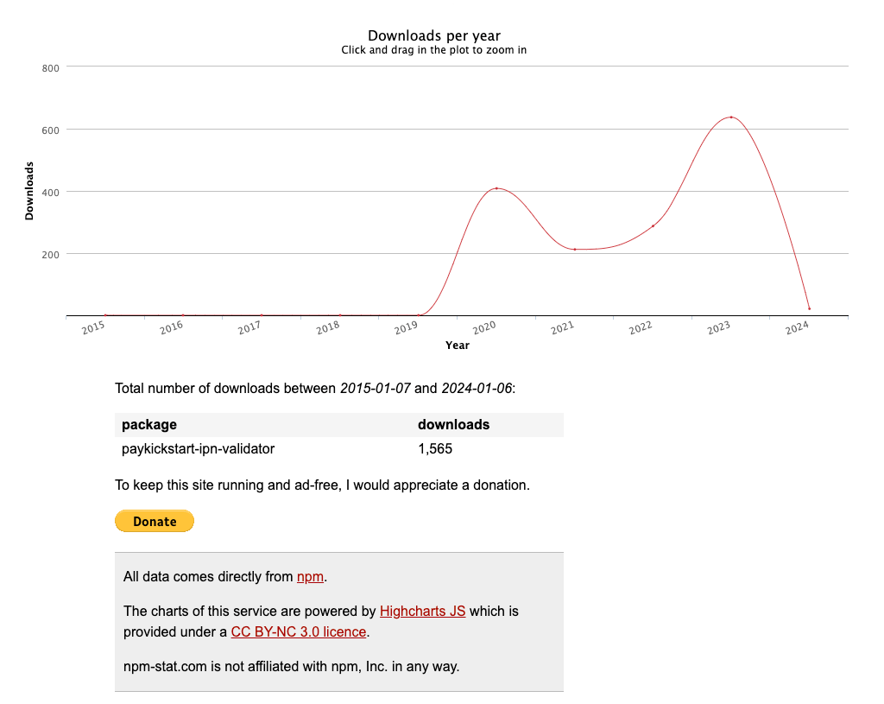Click the 2020 peak data point

[x=497, y=188]
